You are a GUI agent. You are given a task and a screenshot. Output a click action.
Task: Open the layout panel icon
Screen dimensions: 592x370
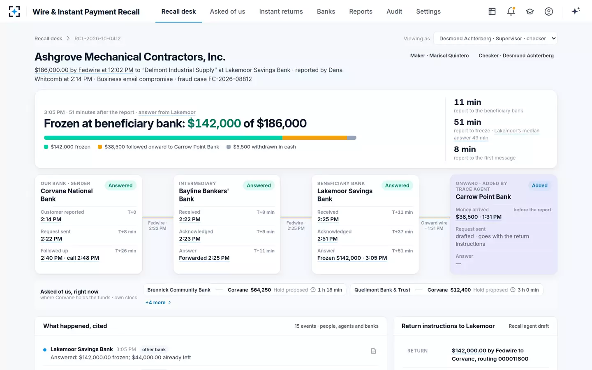tap(492, 12)
